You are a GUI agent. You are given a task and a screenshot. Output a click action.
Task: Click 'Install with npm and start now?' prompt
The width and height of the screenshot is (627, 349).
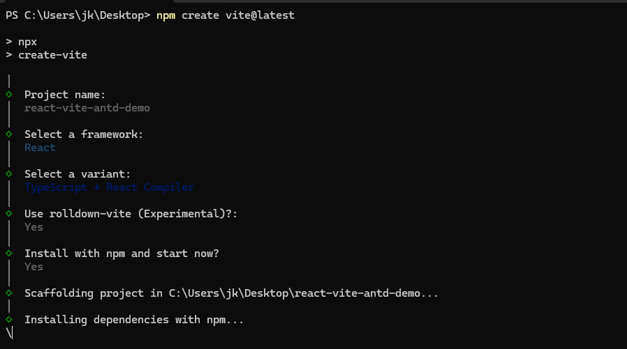coord(121,254)
